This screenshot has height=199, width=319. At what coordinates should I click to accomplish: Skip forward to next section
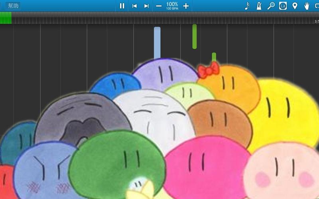click(x=146, y=6)
